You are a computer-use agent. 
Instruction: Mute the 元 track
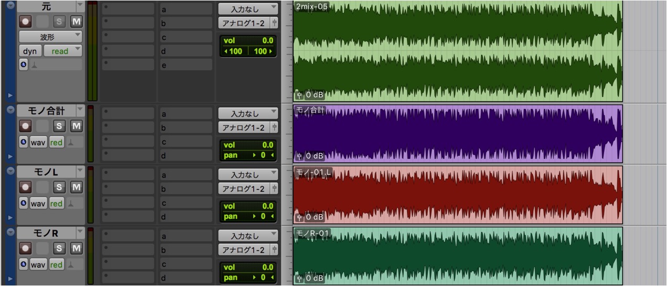click(77, 21)
